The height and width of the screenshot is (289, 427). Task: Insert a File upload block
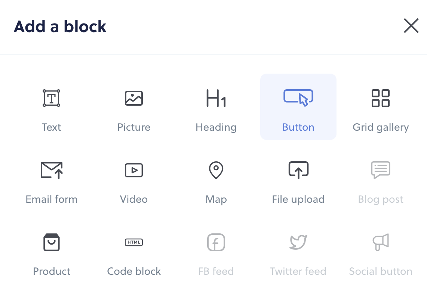[298, 170]
